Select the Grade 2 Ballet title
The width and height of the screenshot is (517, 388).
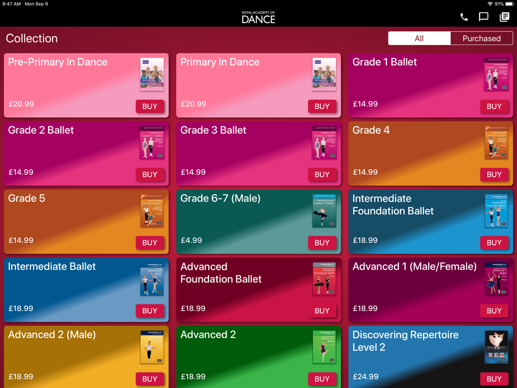tap(41, 130)
